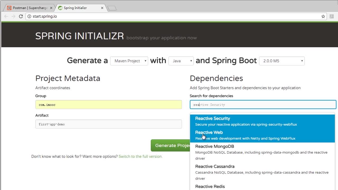
Task: Click the extension icon right of address bar
Action: click(x=332, y=16)
